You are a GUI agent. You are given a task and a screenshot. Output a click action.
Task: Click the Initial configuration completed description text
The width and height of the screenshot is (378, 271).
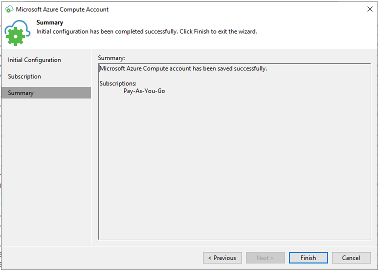tap(146, 31)
